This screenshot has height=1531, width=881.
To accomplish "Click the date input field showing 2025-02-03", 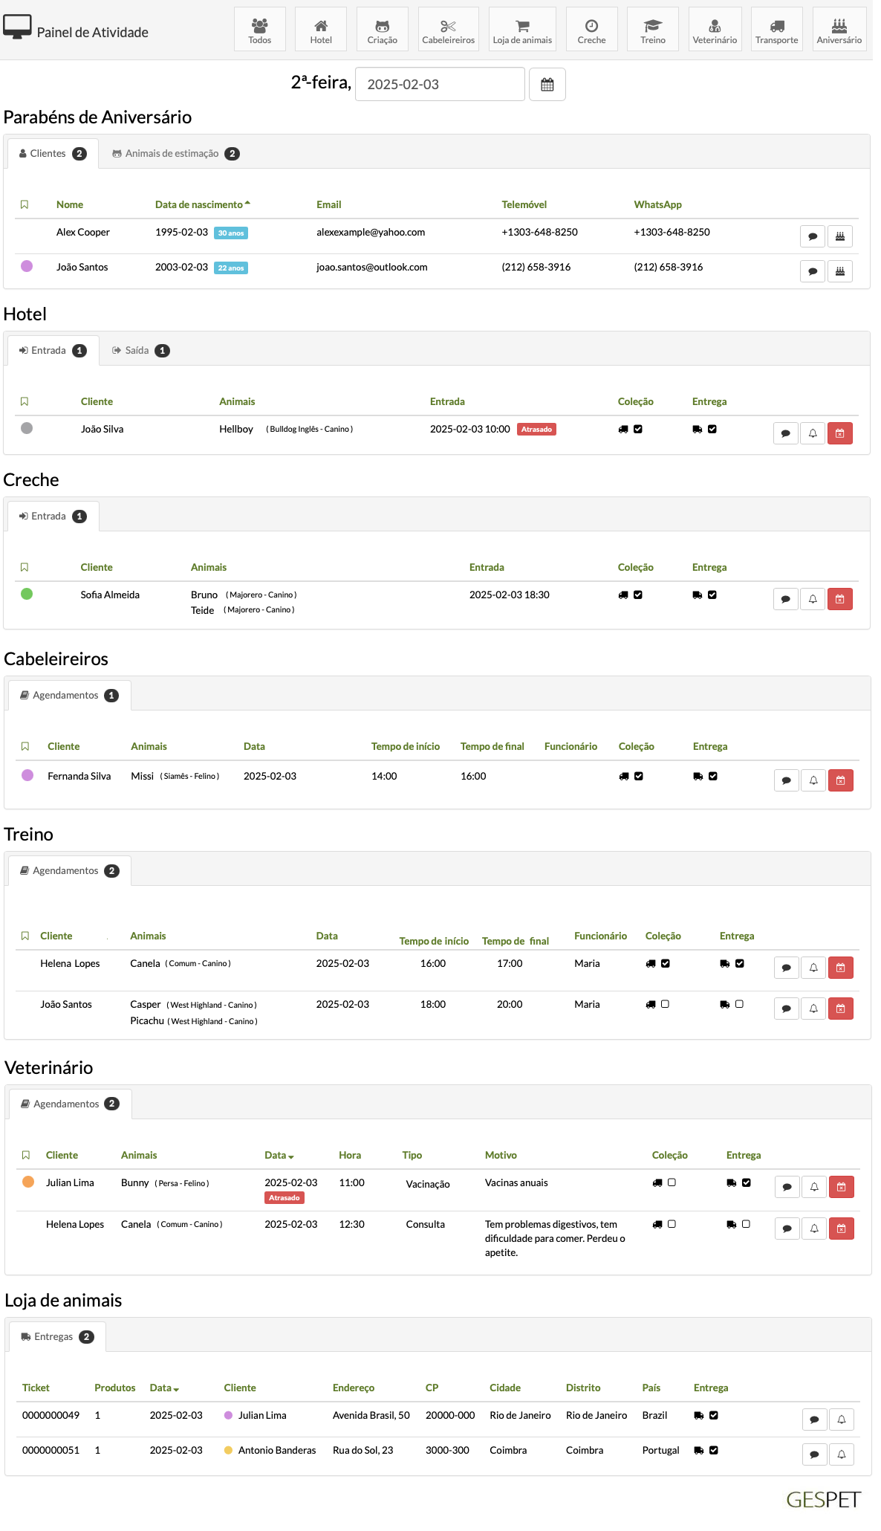I will pyautogui.click(x=440, y=85).
